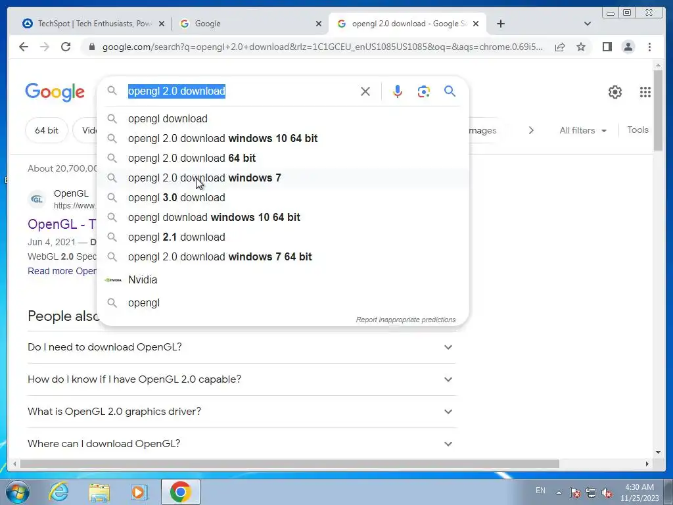
Task: Open the tab search dropdown chevron
Action: click(588, 24)
